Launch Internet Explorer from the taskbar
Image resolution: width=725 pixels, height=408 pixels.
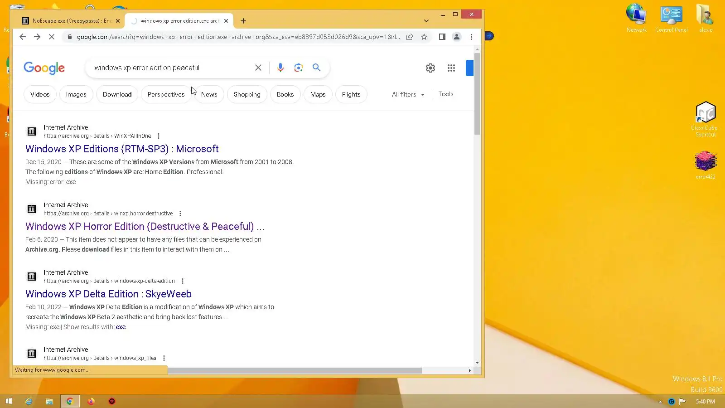pyautogui.click(x=29, y=401)
